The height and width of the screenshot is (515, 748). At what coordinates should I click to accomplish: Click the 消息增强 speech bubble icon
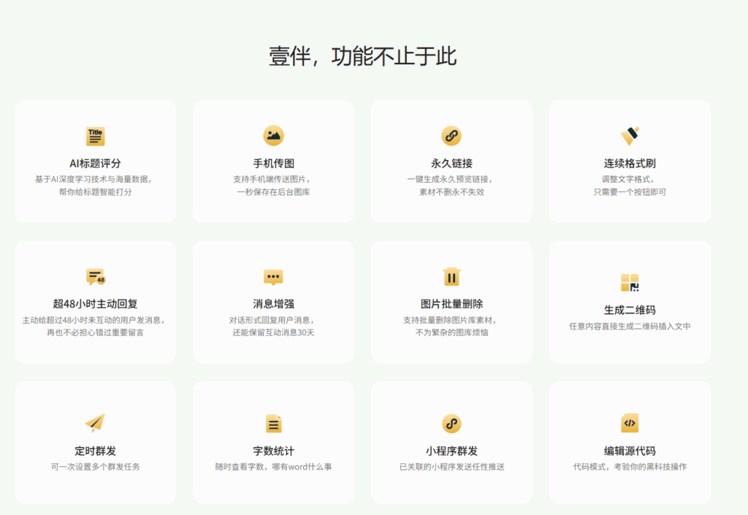pos(273,277)
